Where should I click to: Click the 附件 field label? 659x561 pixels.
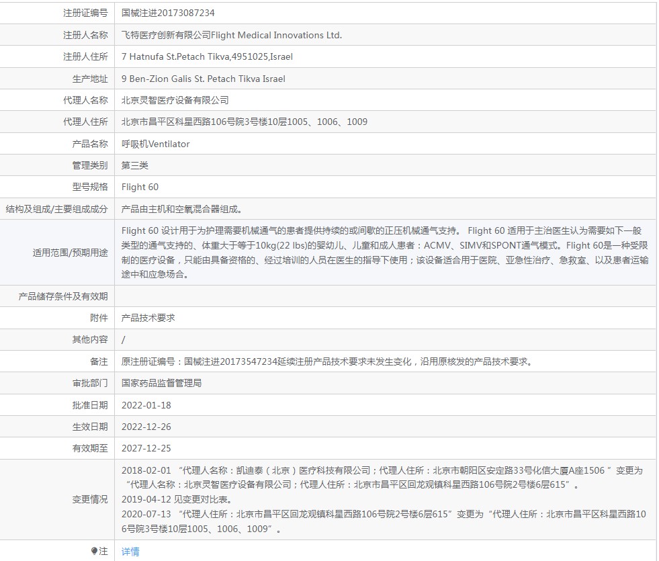coord(99,318)
